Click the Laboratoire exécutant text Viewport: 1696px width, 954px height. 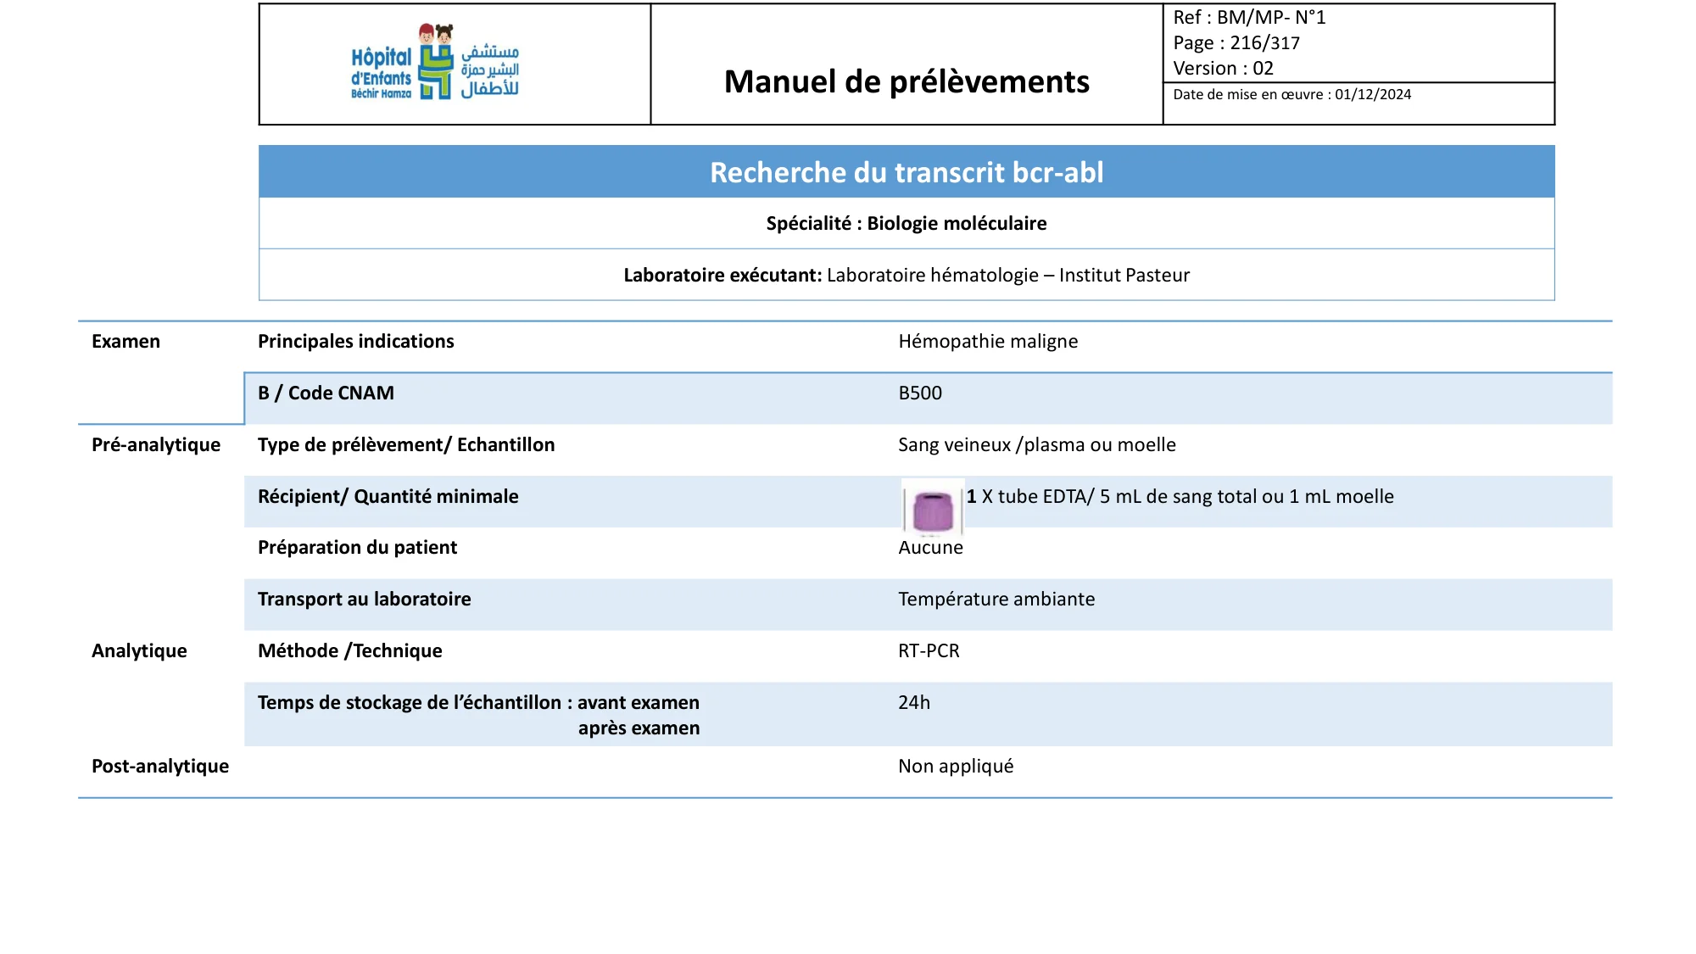click(907, 275)
